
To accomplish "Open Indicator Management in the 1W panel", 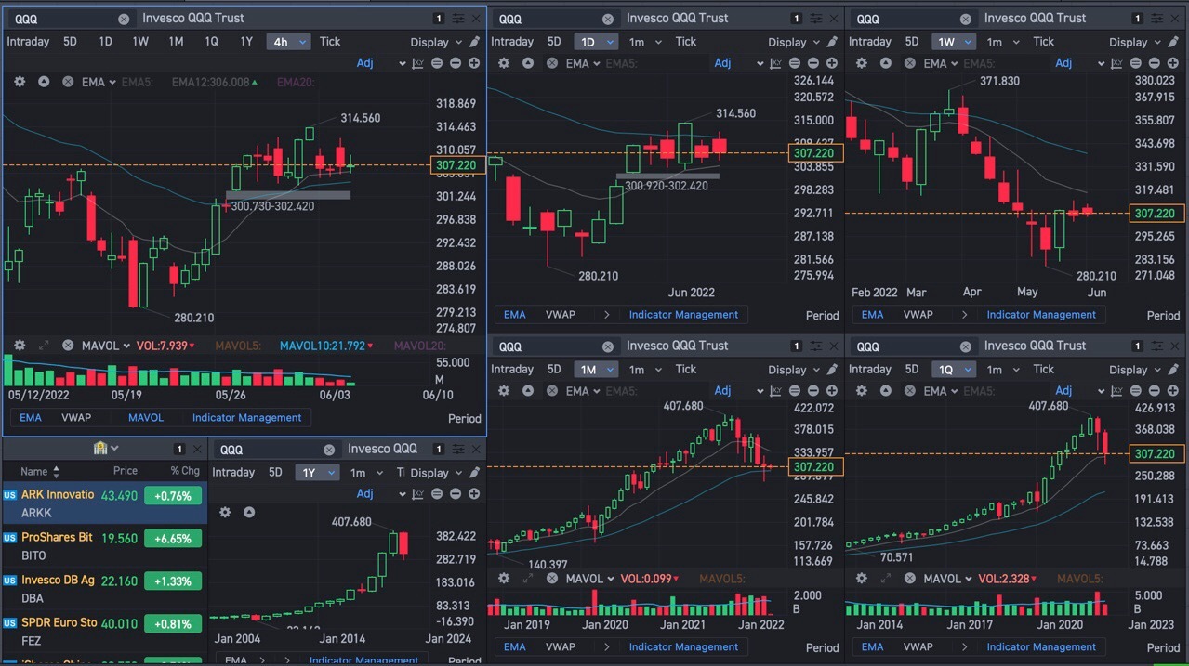I will (1041, 315).
